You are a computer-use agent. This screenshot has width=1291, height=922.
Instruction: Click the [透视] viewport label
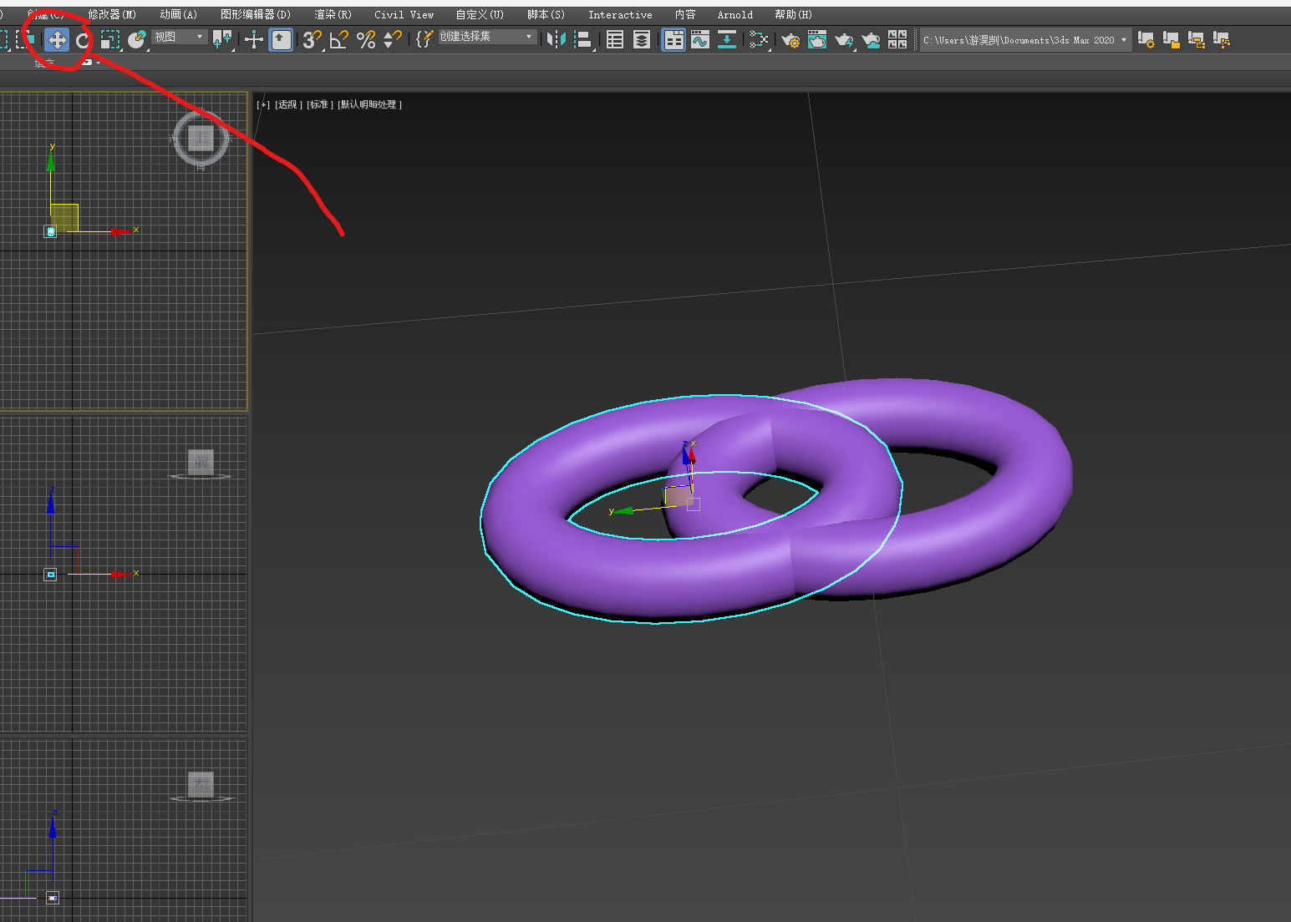[287, 104]
